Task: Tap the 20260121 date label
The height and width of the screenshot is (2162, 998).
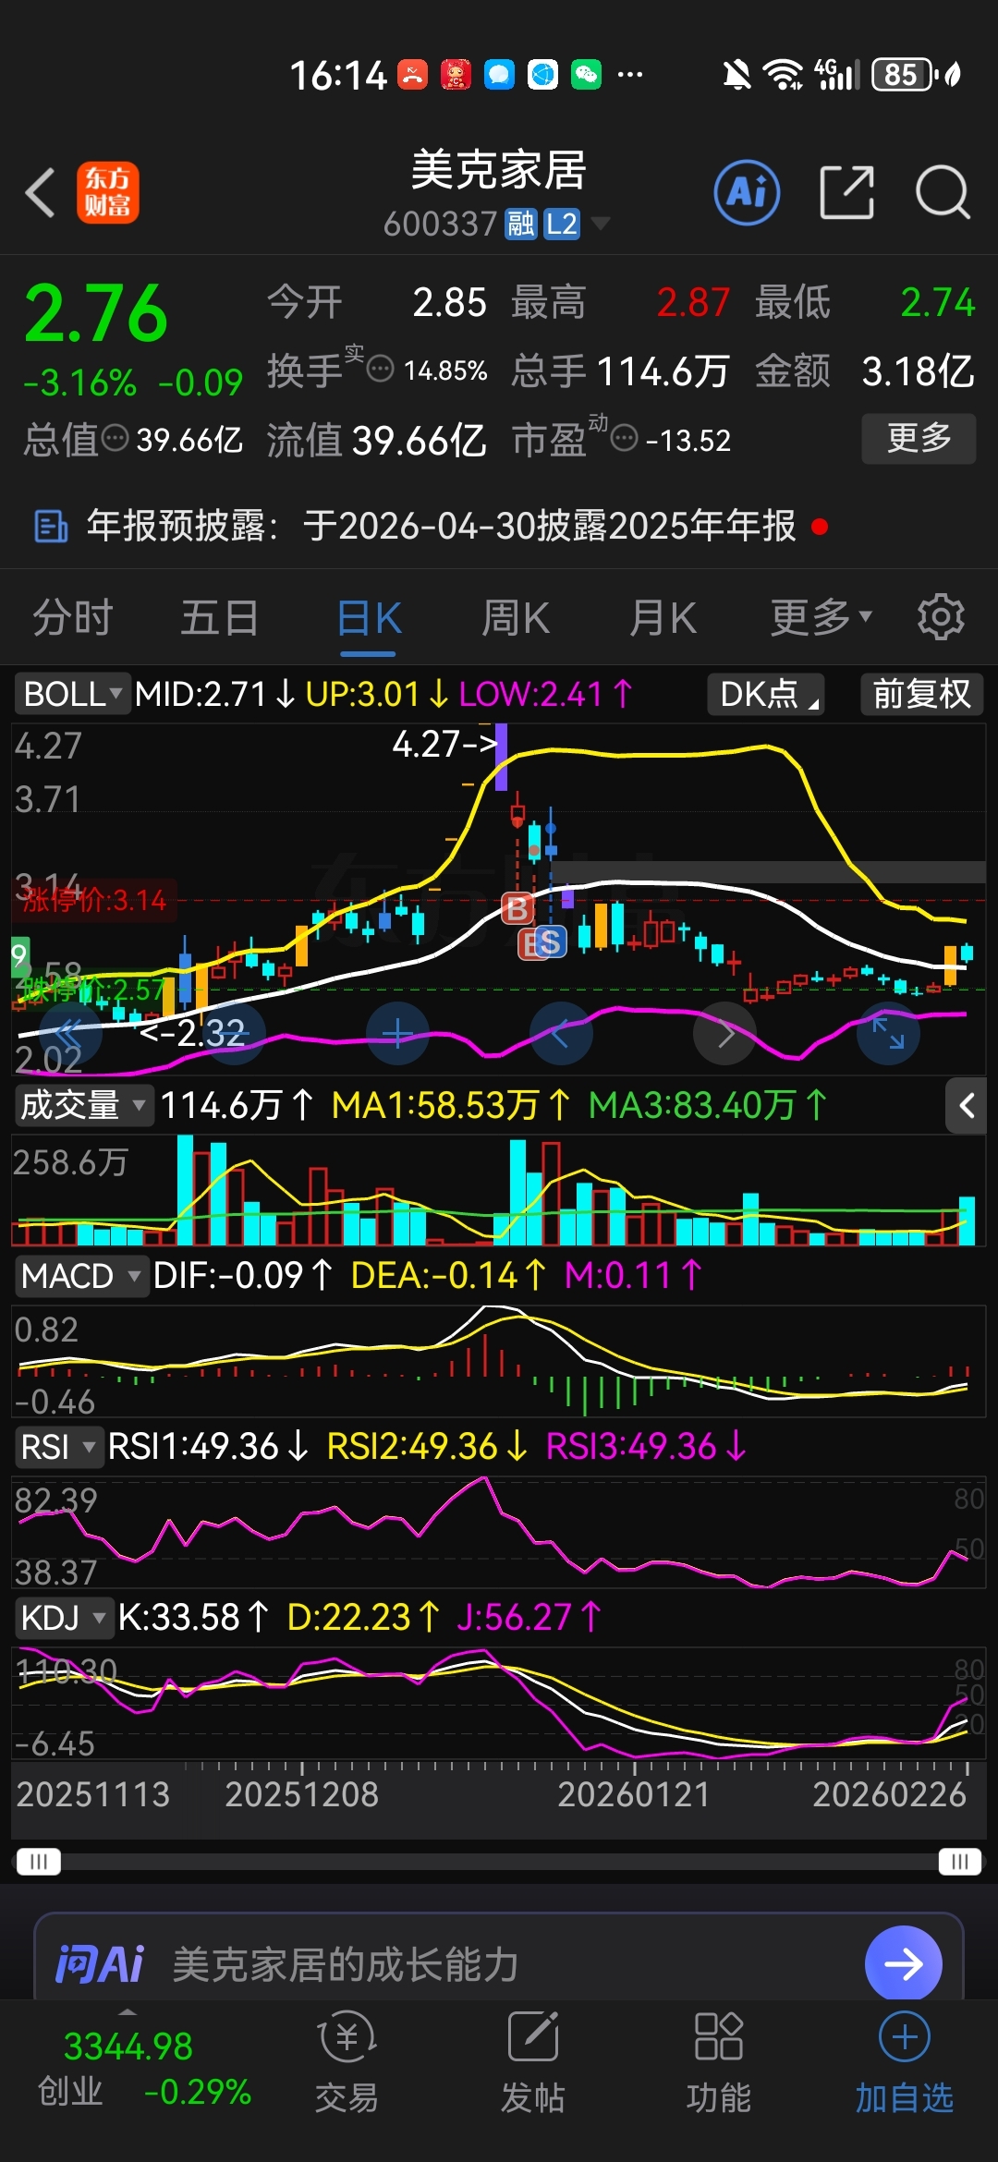Action: pyautogui.click(x=634, y=1794)
